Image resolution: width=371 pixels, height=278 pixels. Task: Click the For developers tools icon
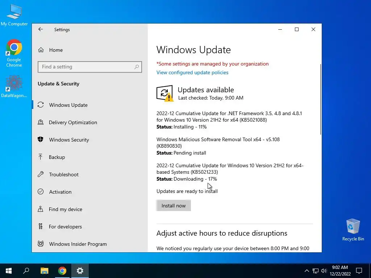pos(41,226)
